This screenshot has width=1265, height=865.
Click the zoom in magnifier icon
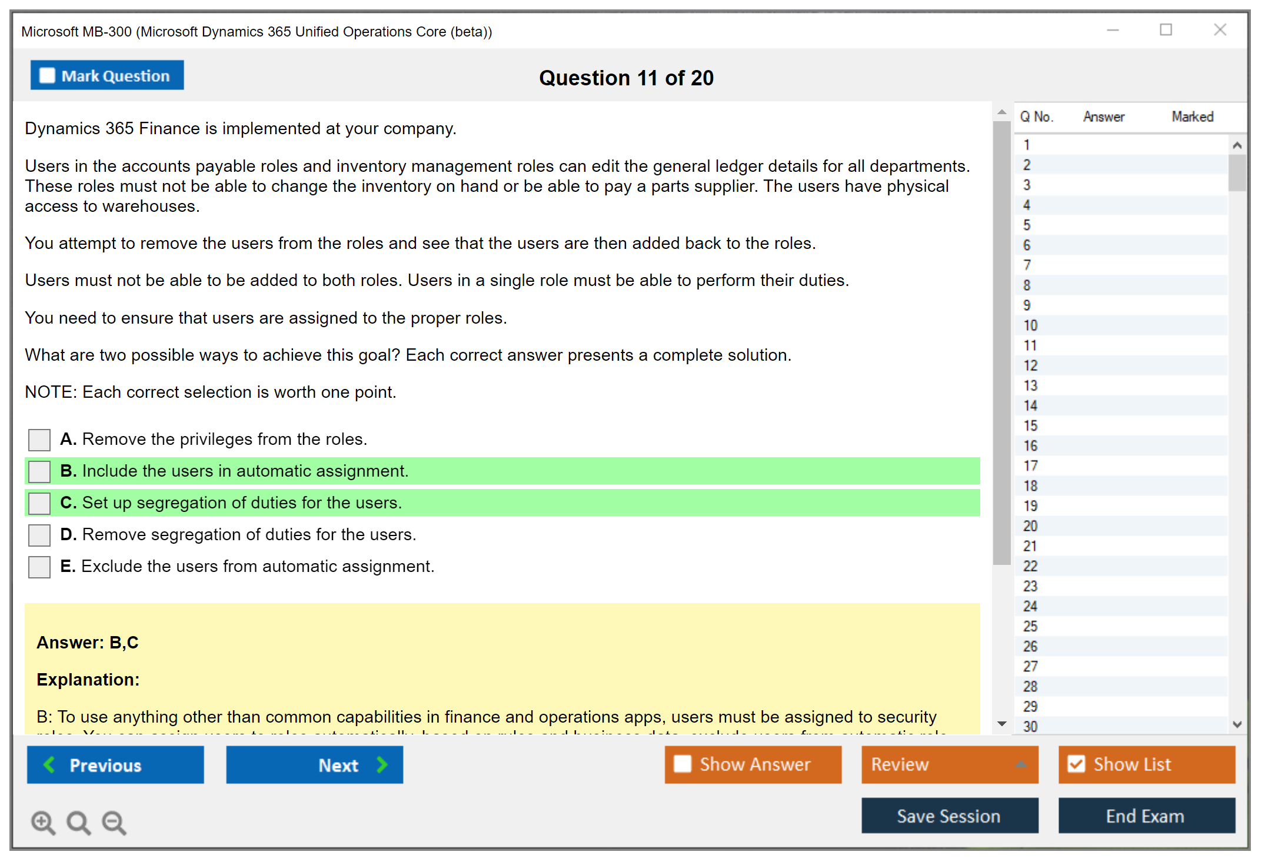43,822
